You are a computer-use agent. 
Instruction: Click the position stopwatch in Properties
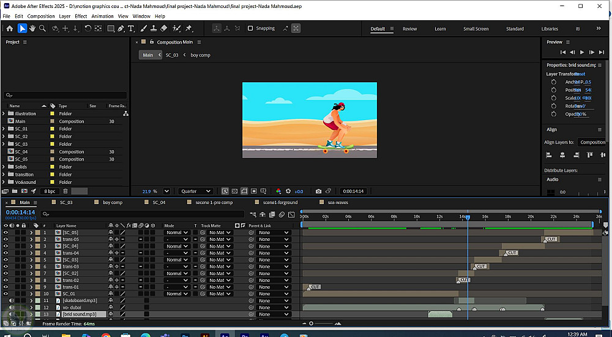click(x=554, y=90)
